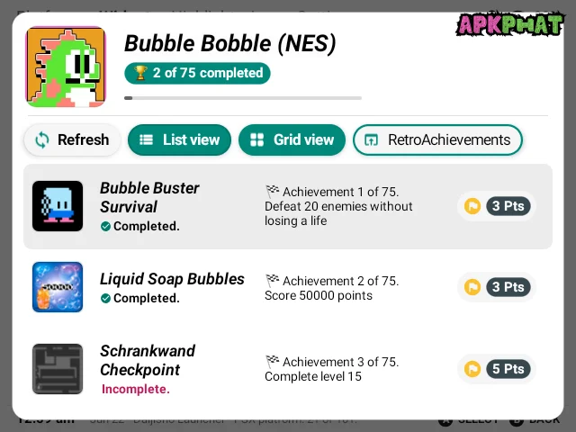The width and height of the screenshot is (576, 432).
Task: Click the Schrankwand Checkpoint locked badge icon
Action: pos(58,368)
